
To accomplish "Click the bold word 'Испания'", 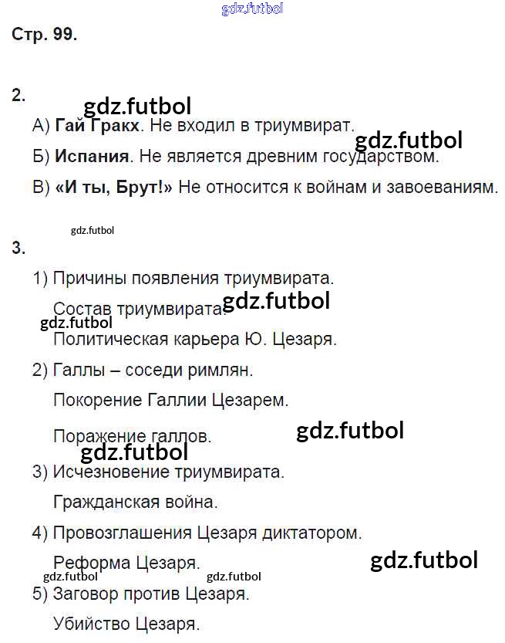I will (92, 157).
